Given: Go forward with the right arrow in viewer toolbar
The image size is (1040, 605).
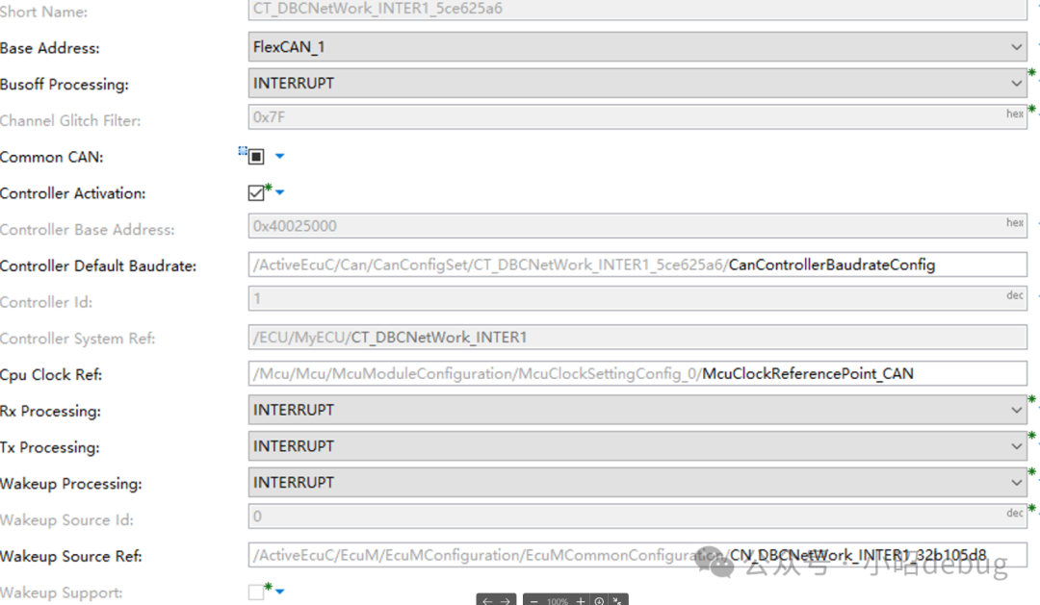Looking at the screenshot, I should click(x=505, y=602).
